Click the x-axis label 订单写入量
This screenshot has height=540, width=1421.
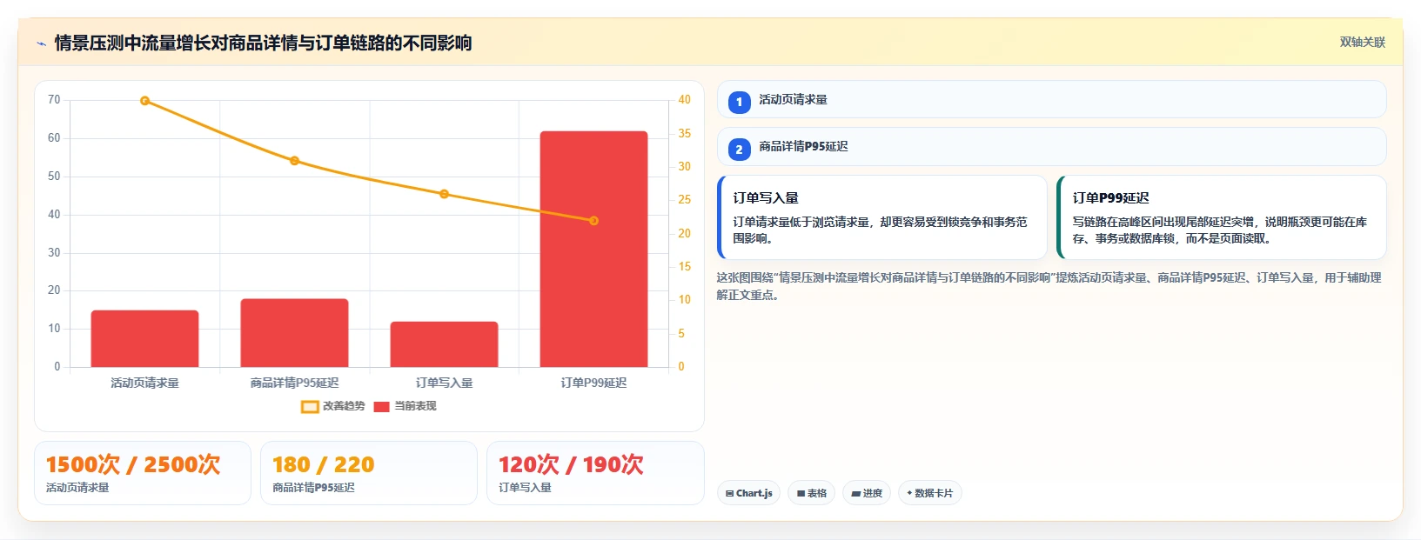[x=444, y=383]
